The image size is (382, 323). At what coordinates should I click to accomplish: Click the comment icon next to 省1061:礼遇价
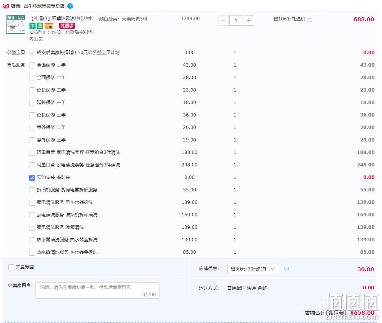(x=310, y=20)
